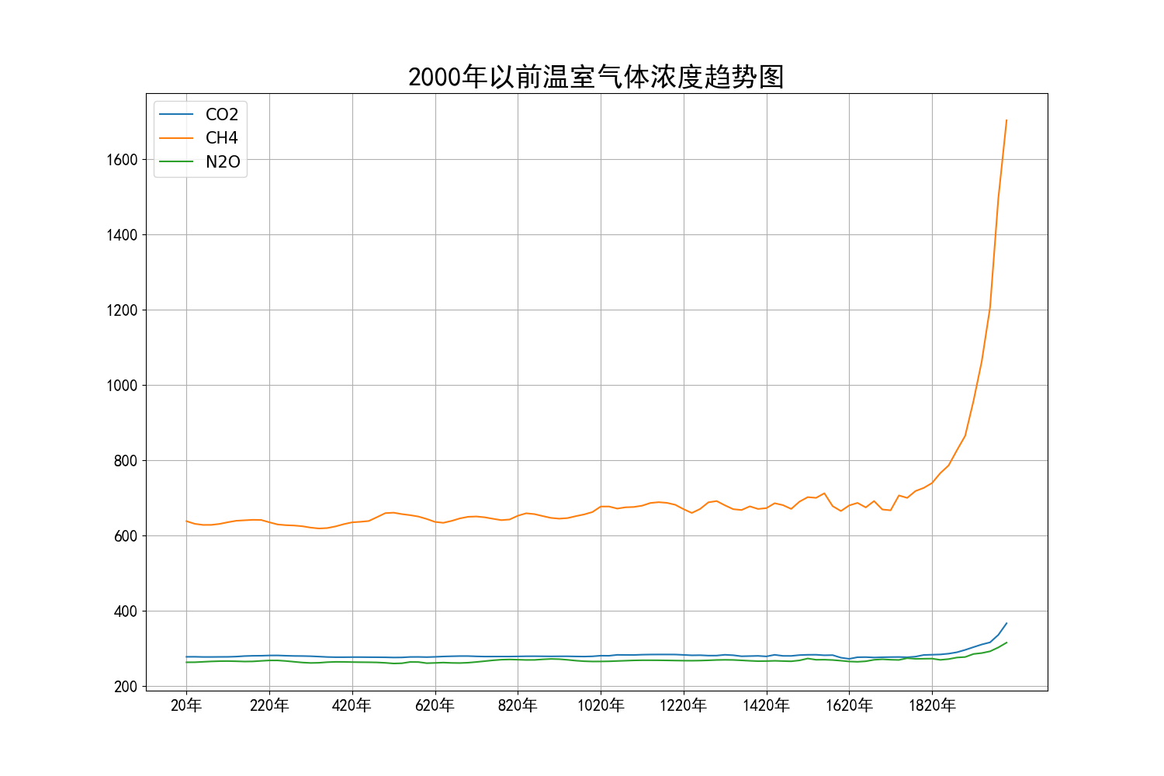Screen dimensions: 1164x776
Task: Click y-axis label 200
Action: [x=126, y=687]
